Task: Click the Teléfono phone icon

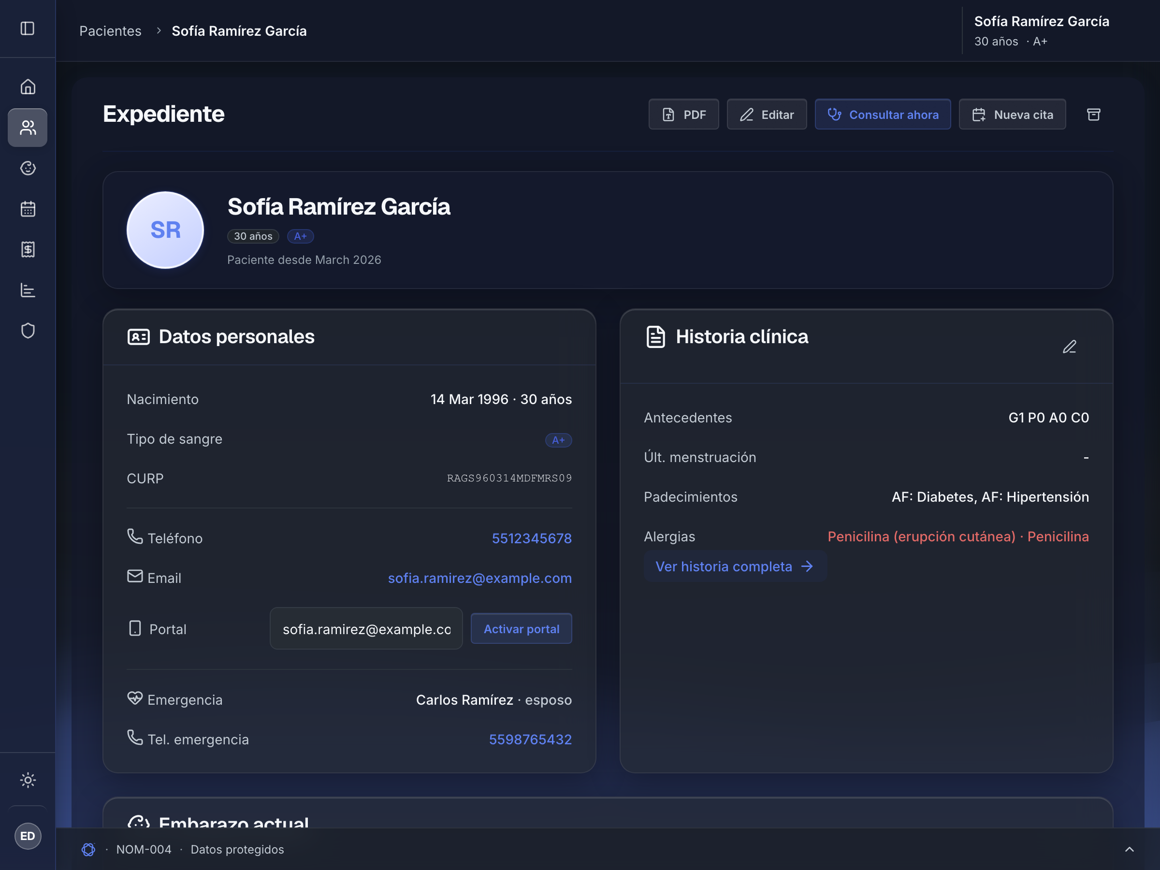Action: click(x=135, y=536)
